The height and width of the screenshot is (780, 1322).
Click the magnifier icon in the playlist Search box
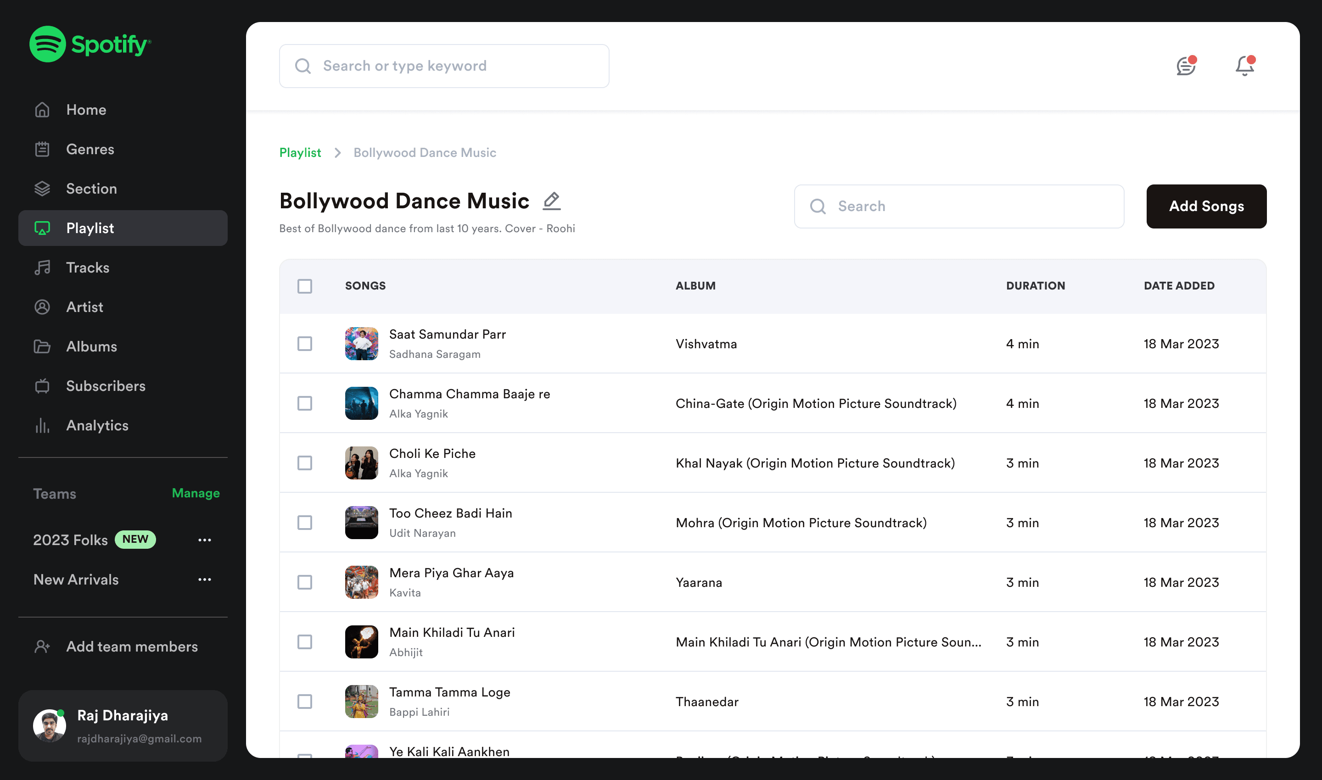[818, 206]
